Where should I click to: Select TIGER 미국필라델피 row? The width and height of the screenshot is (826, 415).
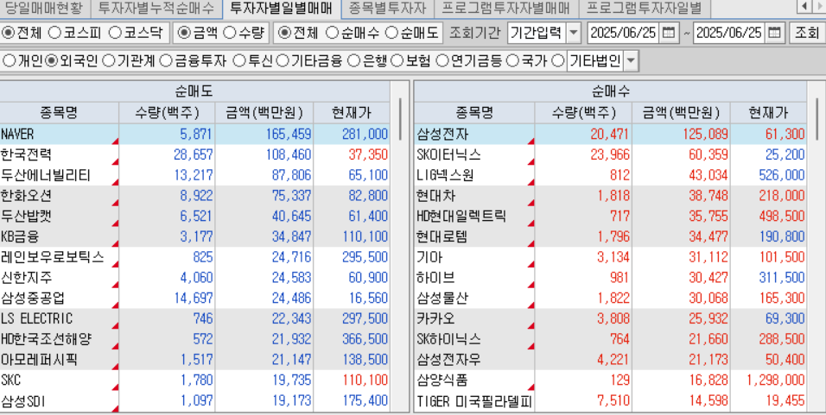610,401
